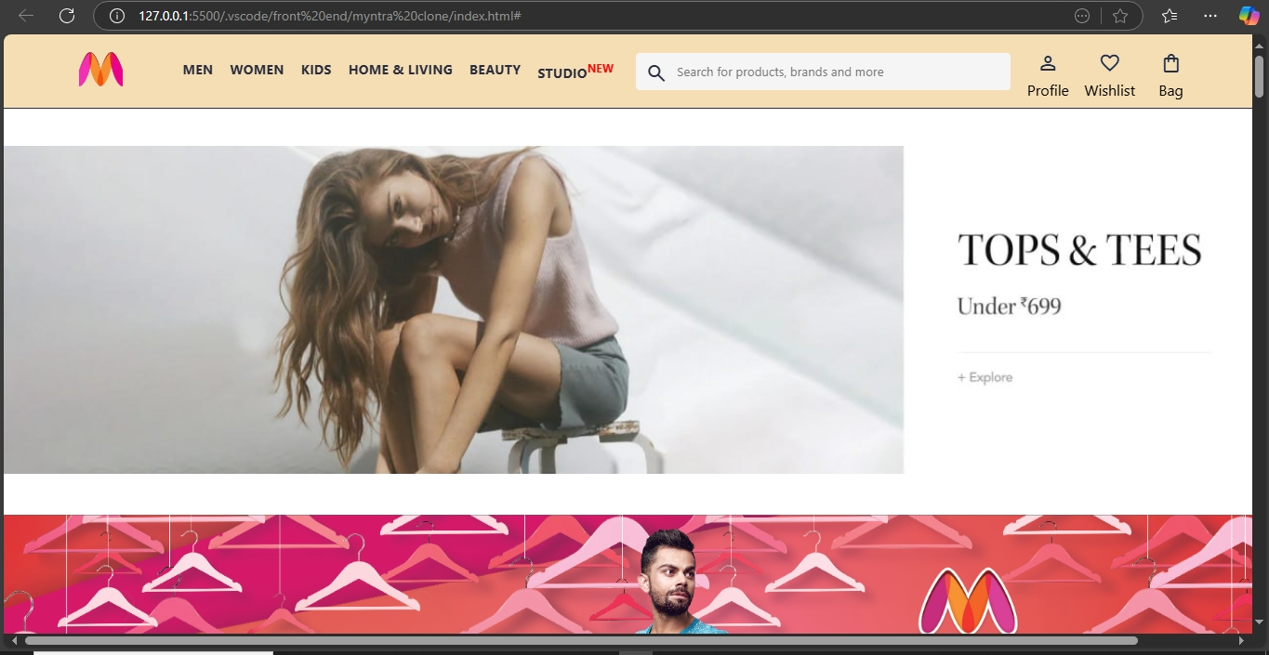Visit the STUDIO NEW link
The image size is (1269, 655).
click(x=575, y=71)
